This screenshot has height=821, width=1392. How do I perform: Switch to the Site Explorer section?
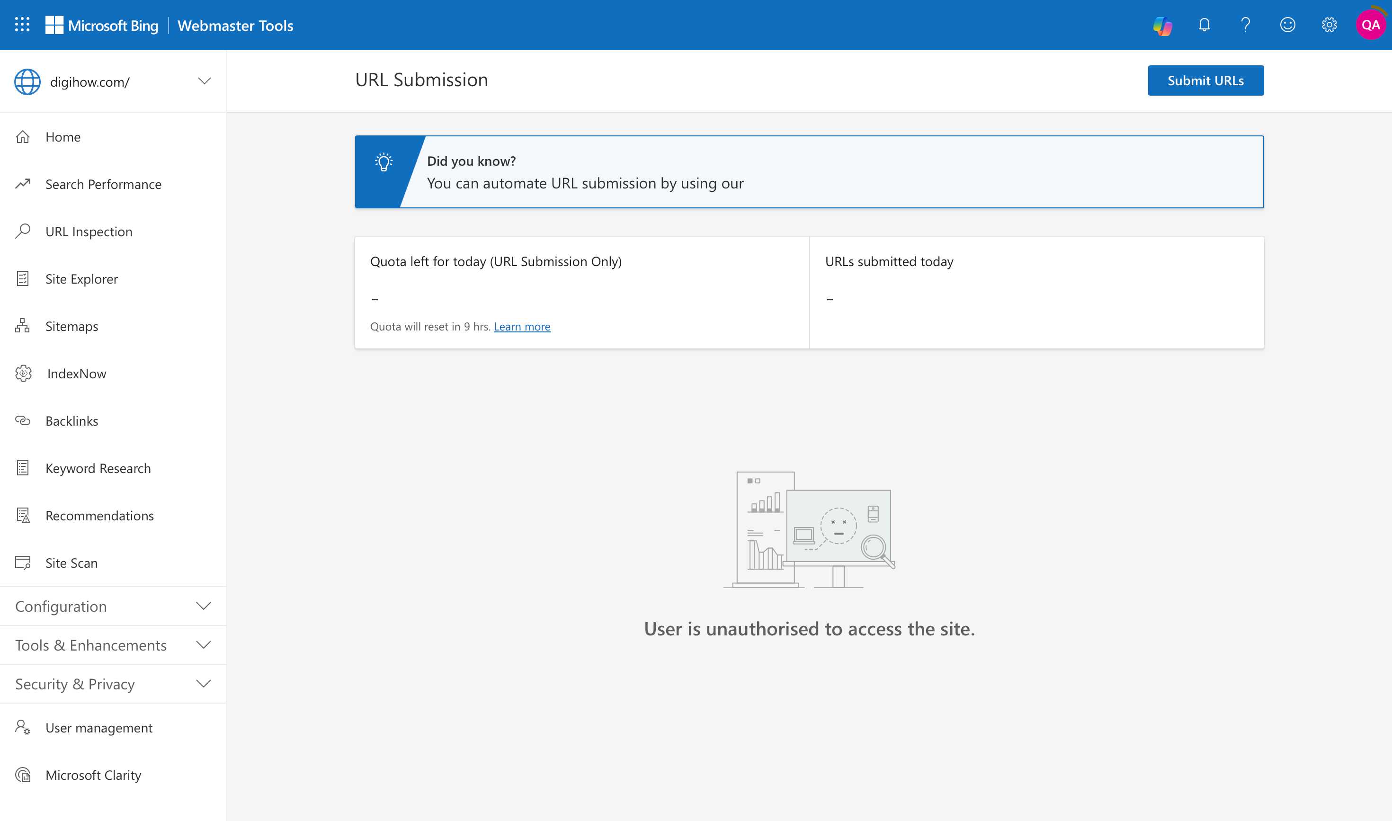click(x=81, y=278)
